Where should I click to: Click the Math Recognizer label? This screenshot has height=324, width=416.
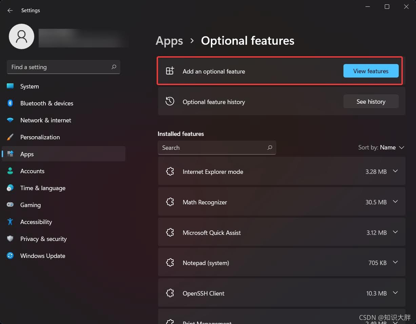point(205,202)
